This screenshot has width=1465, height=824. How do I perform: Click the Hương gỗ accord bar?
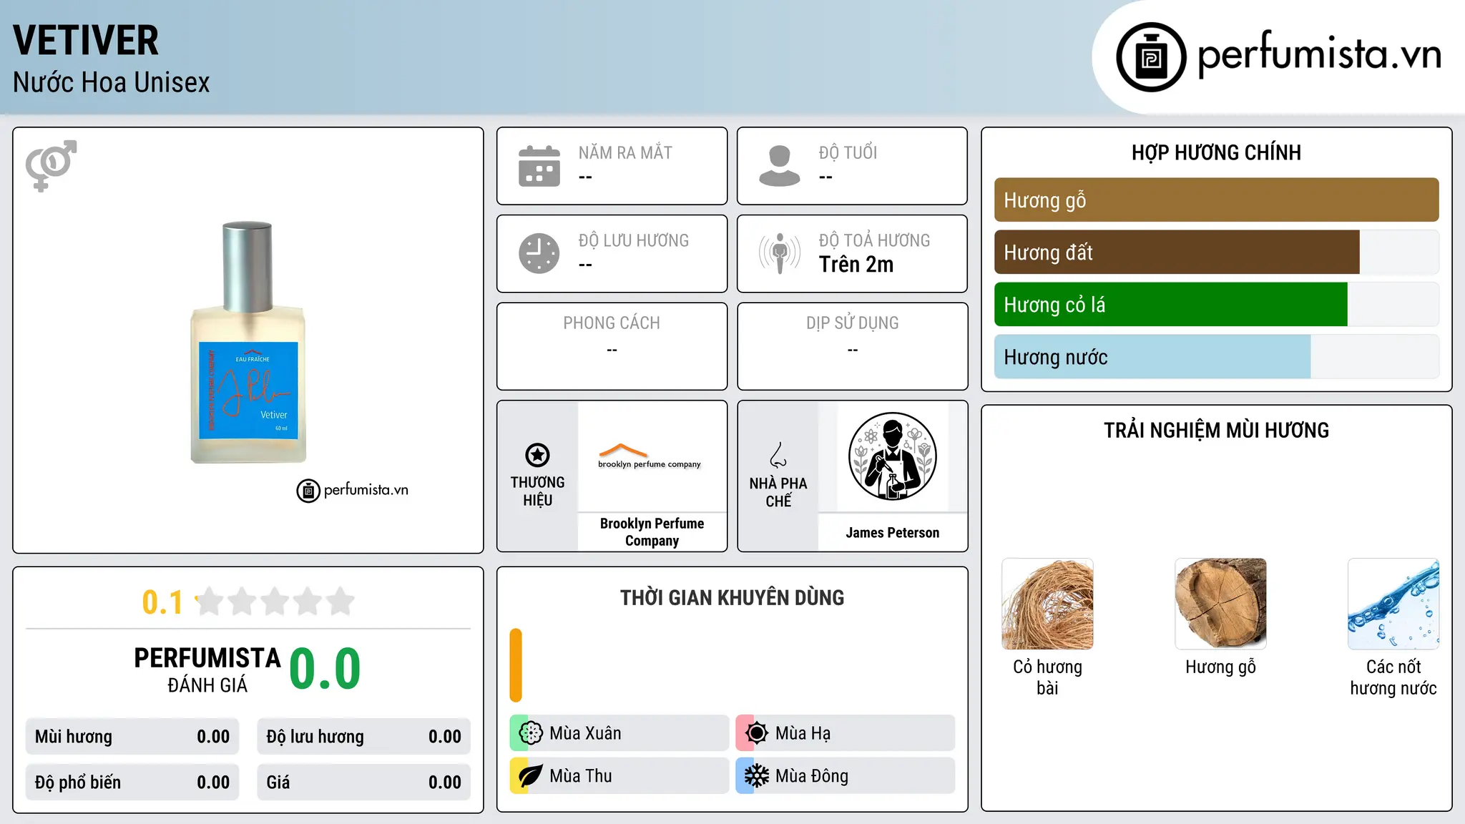1216,200
